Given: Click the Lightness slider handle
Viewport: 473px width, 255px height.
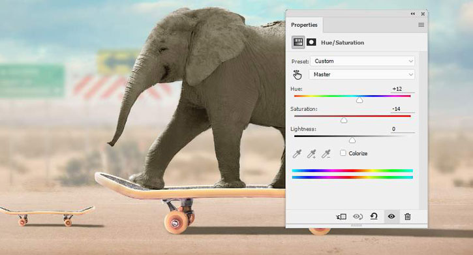Looking at the screenshot, I should (x=352, y=140).
